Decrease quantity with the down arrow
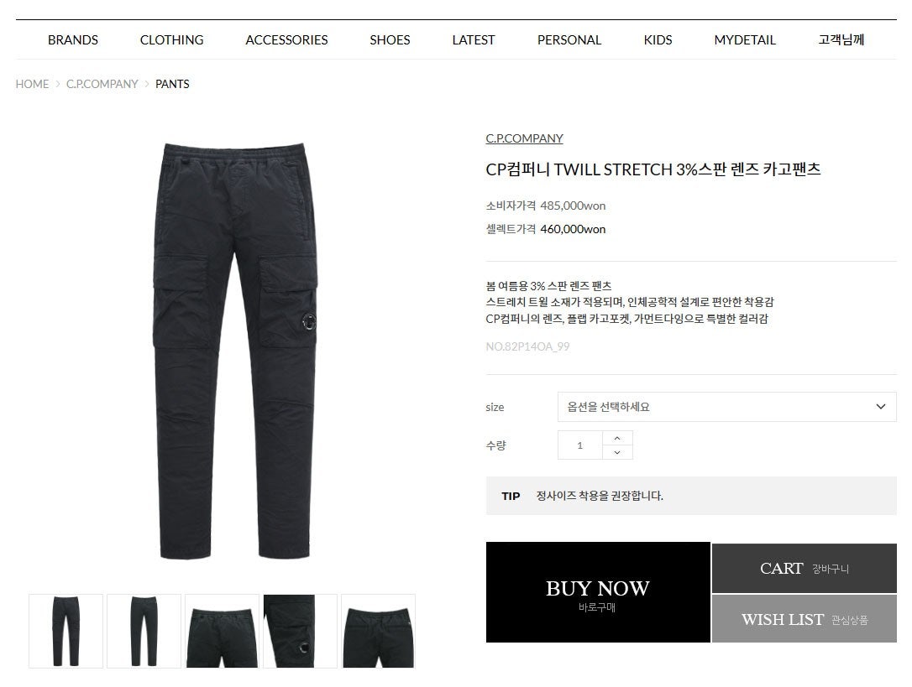Image resolution: width=912 pixels, height=687 pixels. click(617, 452)
